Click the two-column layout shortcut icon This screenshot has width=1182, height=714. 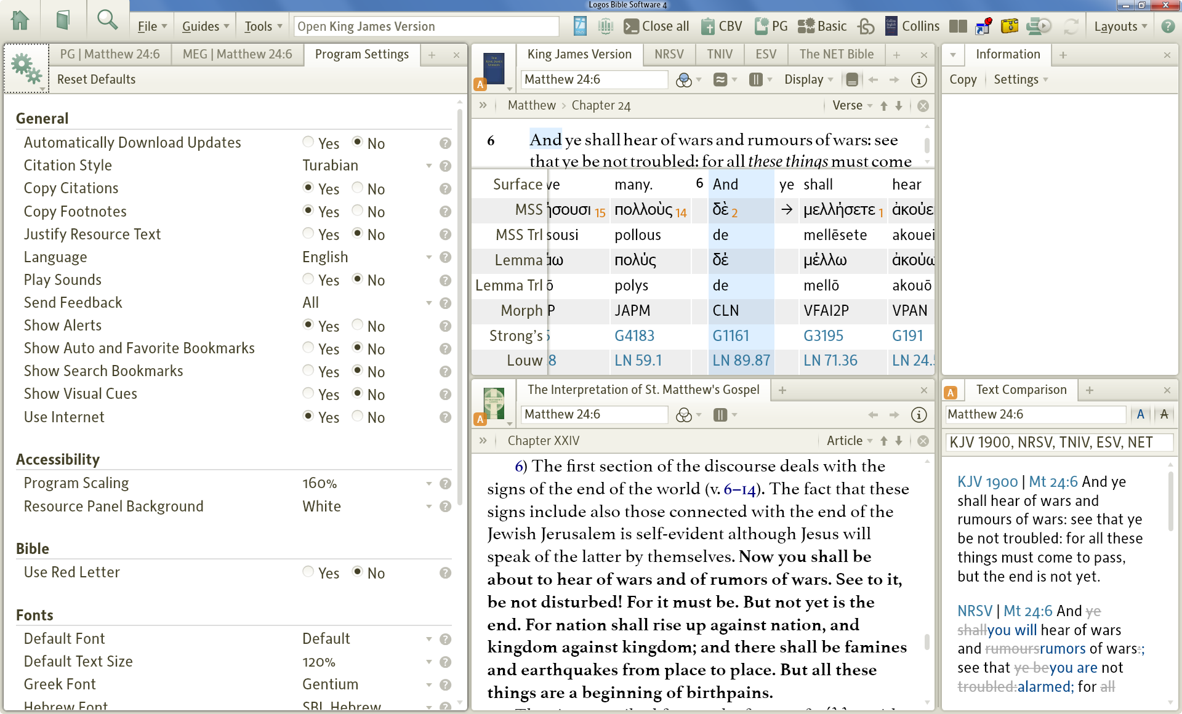coord(958,26)
